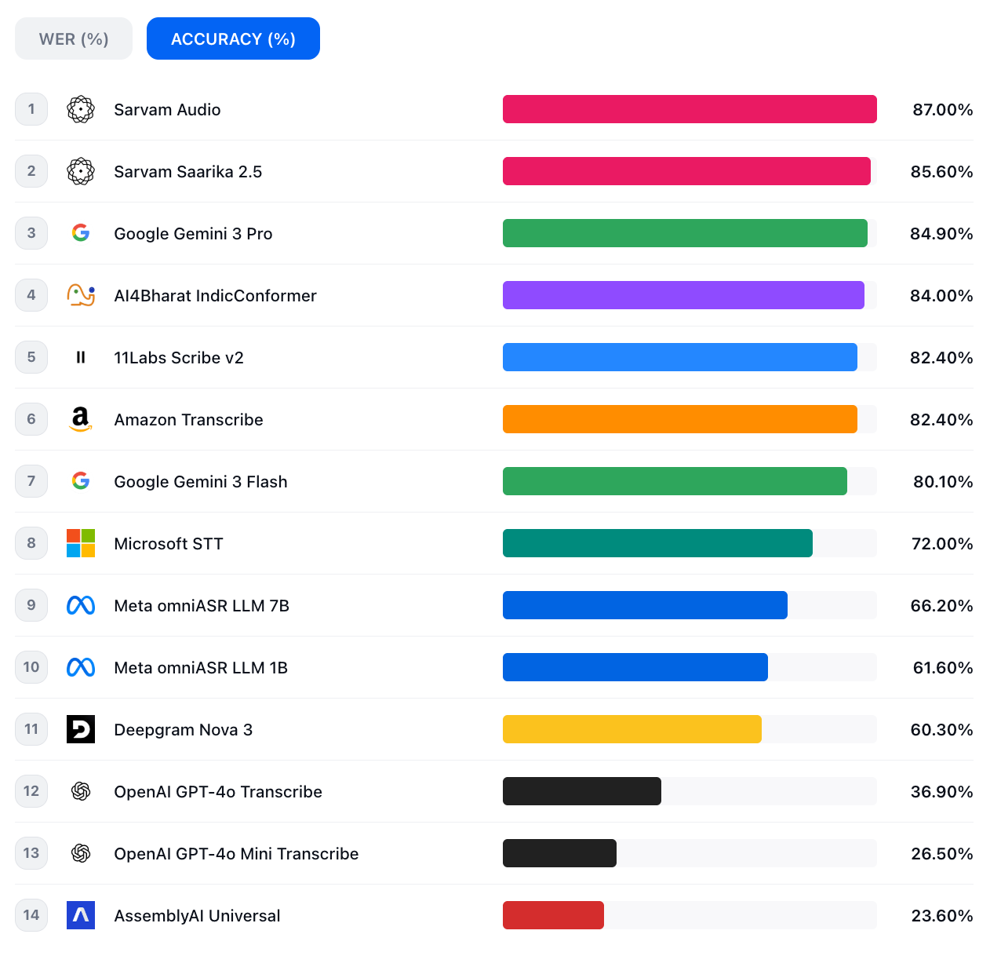The height and width of the screenshot is (956, 990).
Task: Select the ACCURACY (%) tab
Action: 233,38
